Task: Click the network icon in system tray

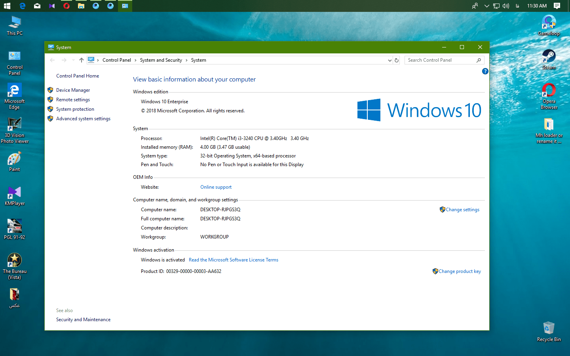Action: [x=496, y=6]
